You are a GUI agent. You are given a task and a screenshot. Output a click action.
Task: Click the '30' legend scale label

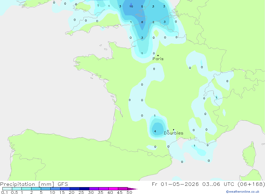point(91,192)
